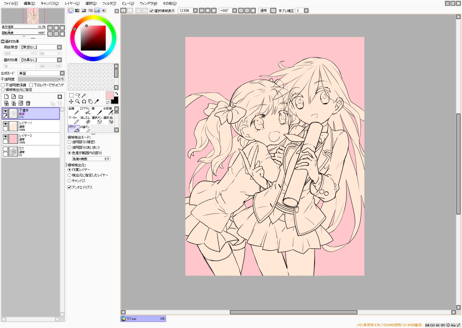Switch to the ラフ.sai document tab

click(x=143, y=319)
